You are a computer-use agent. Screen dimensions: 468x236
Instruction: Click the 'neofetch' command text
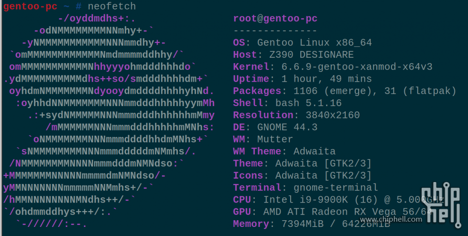[x=112, y=6]
